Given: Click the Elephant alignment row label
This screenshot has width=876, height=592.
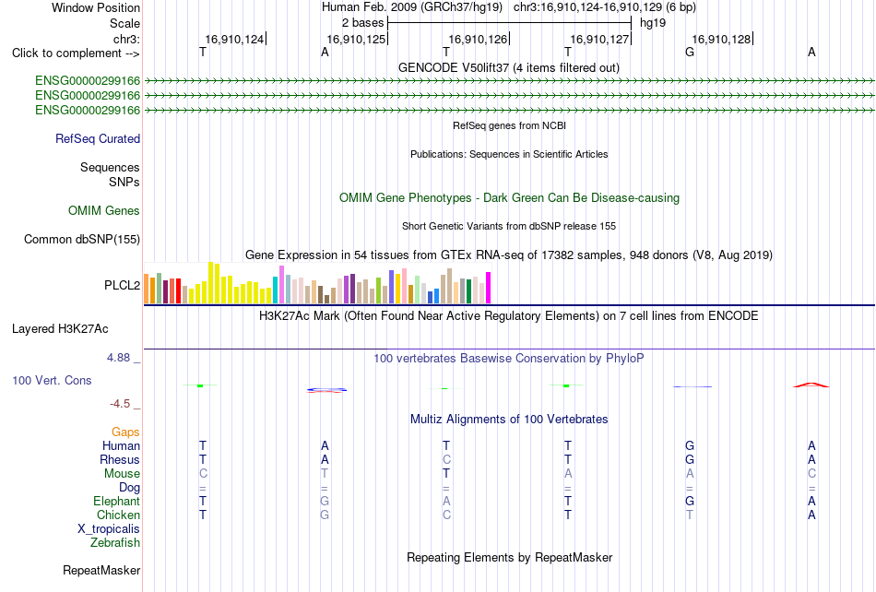Looking at the screenshot, I should click(116, 501).
